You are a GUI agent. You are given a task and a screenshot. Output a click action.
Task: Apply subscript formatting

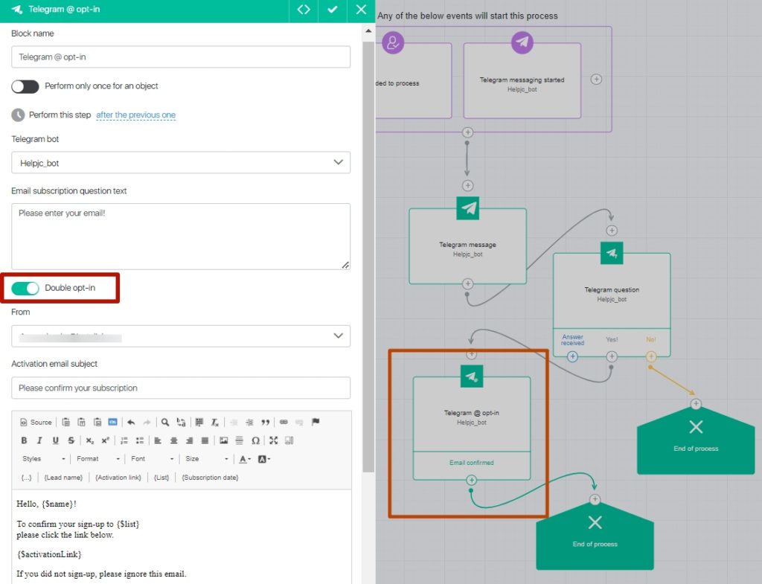[x=90, y=440]
